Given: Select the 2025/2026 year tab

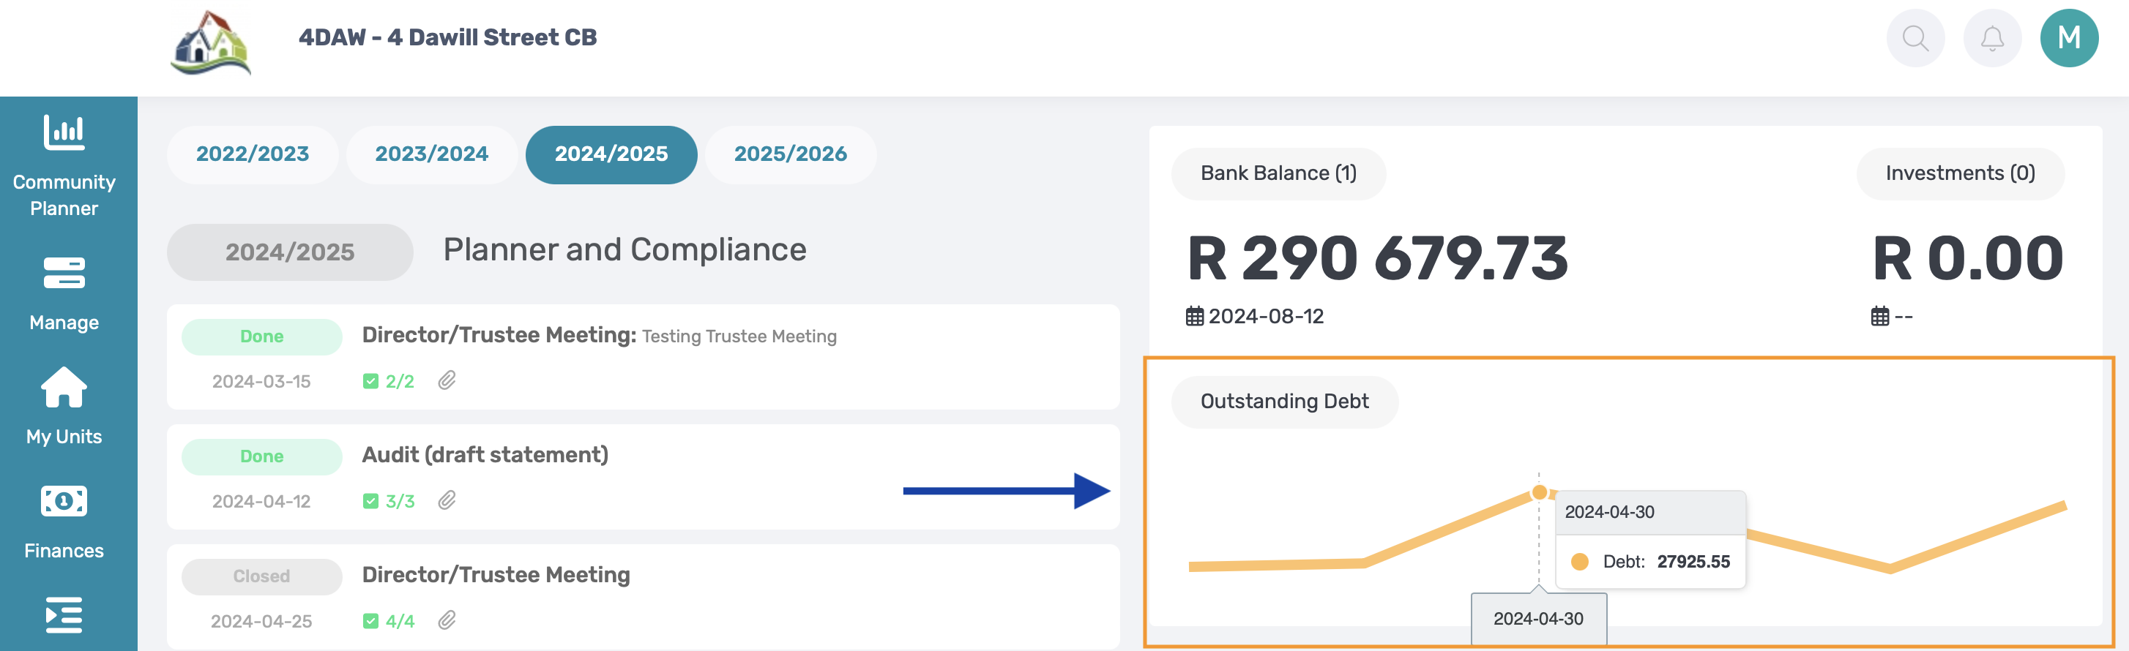Looking at the screenshot, I should tap(790, 154).
